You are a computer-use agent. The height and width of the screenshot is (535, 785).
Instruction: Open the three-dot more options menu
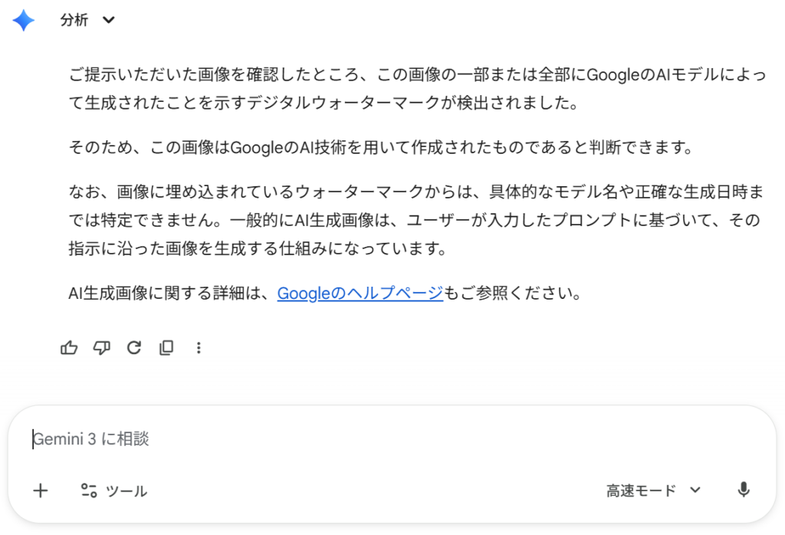pos(199,348)
